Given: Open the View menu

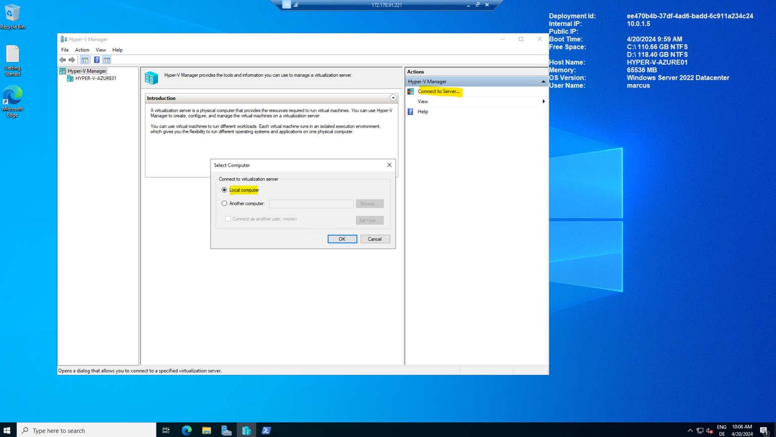Looking at the screenshot, I should 101,50.
